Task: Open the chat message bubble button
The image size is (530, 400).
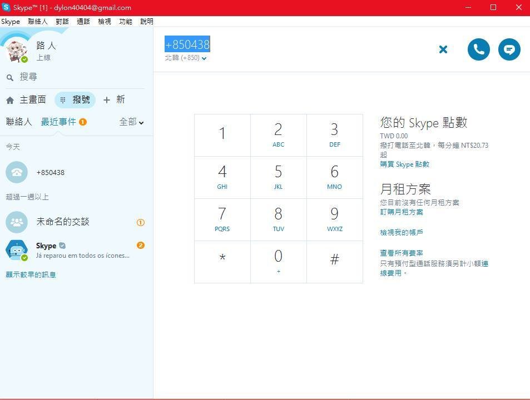Action: (x=509, y=49)
